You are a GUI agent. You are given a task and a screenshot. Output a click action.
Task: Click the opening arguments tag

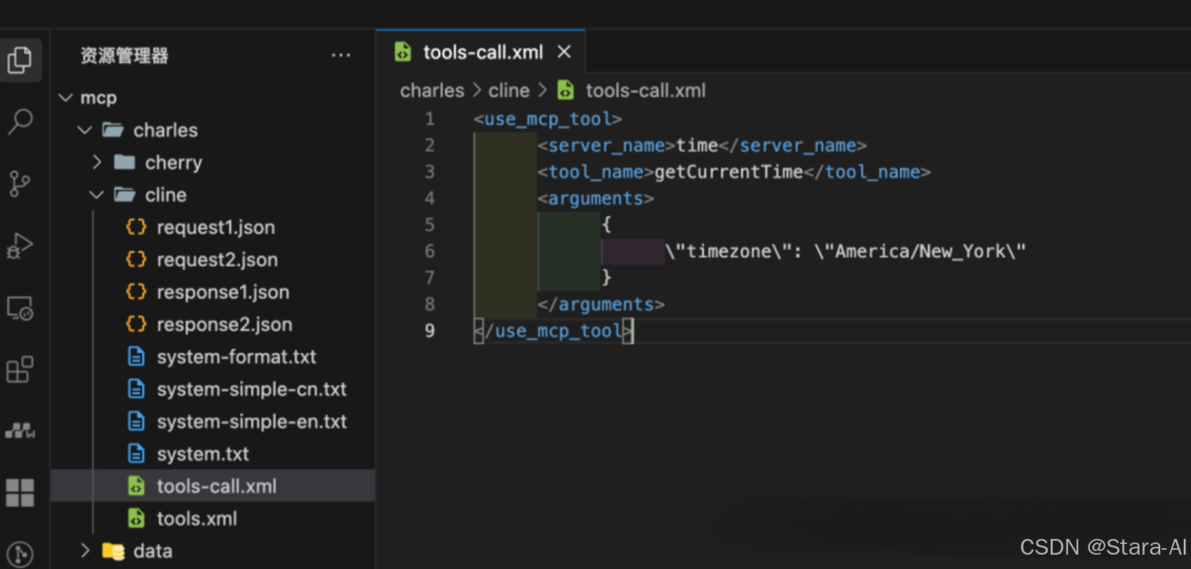595,198
